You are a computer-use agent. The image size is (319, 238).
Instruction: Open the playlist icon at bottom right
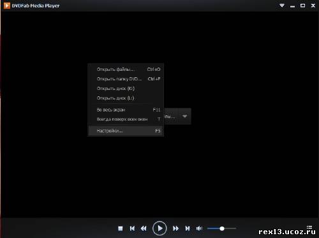coord(309,227)
